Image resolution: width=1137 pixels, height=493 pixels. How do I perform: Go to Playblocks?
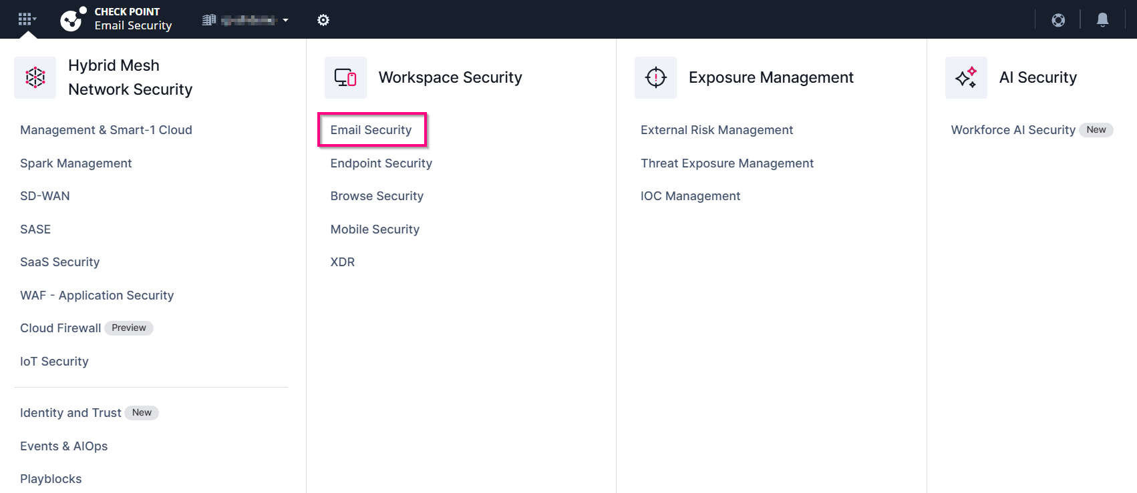[x=51, y=479]
